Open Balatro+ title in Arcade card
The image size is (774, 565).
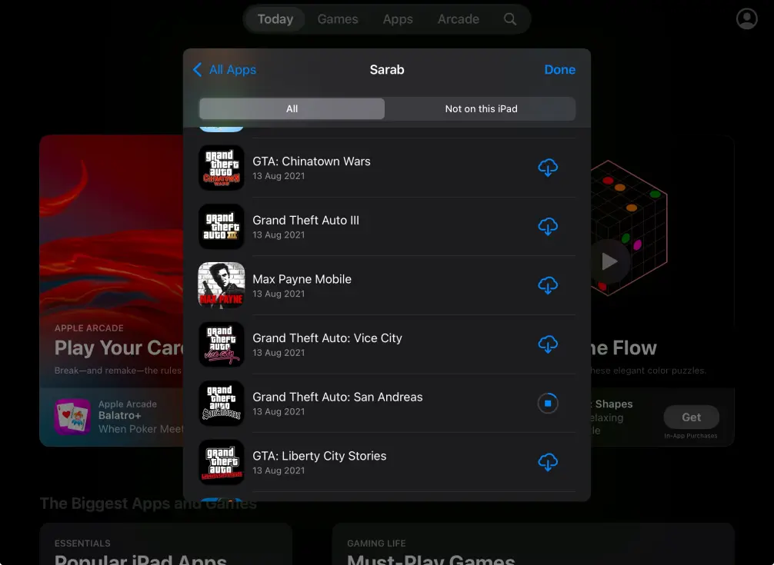(x=119, y=416)
